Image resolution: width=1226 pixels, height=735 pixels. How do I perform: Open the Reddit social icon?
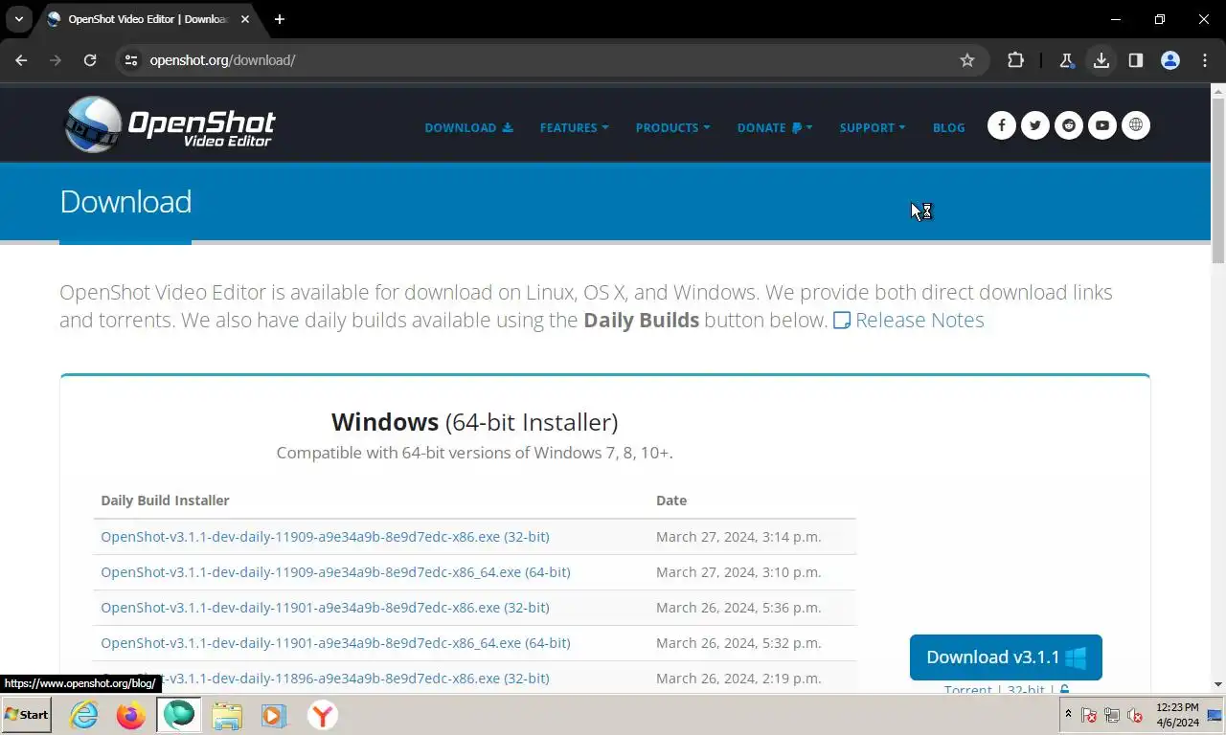(1069, 125)
